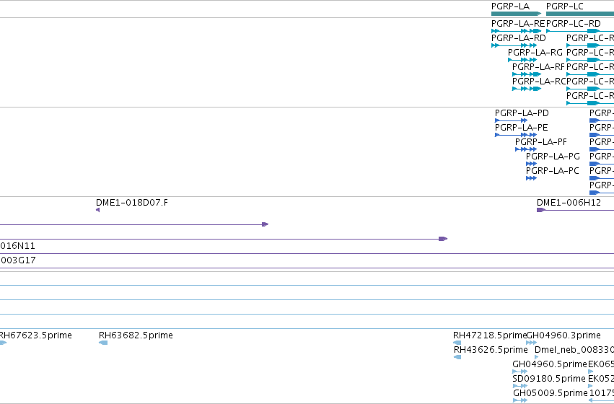Open the PGRP-LA-PF CDS label

pyautogui.click(x=541, y=142)
